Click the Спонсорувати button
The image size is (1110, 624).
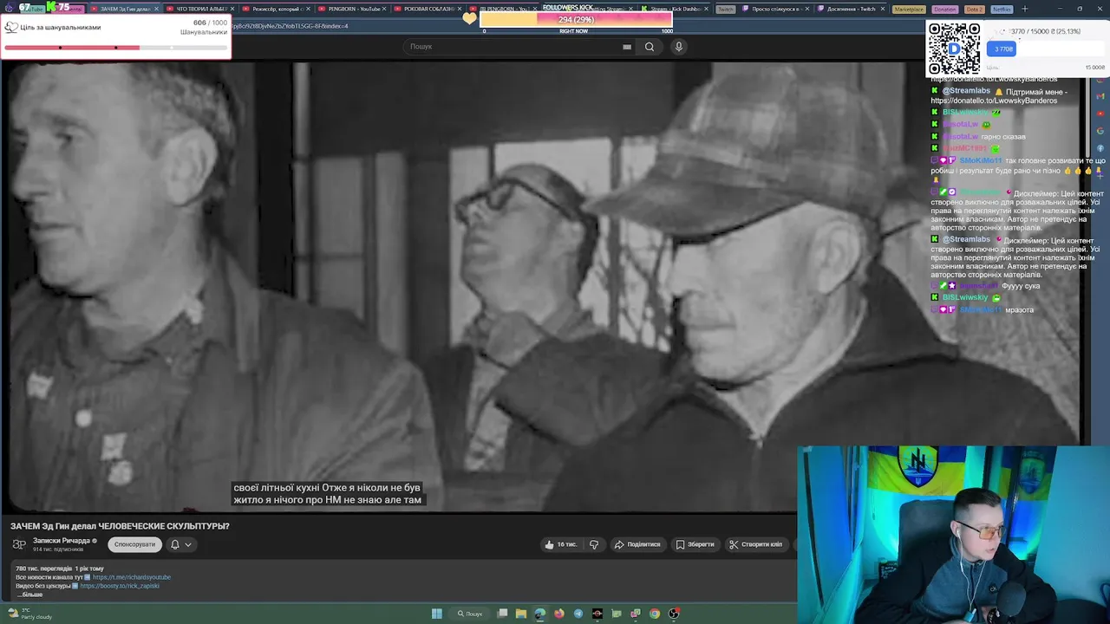134,544
